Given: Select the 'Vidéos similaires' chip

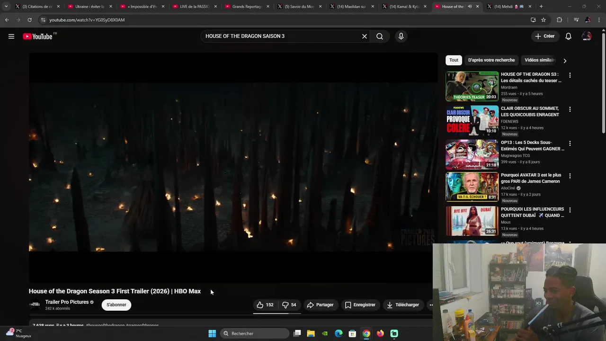Looking at the screenshot, I should coord(539,60).
